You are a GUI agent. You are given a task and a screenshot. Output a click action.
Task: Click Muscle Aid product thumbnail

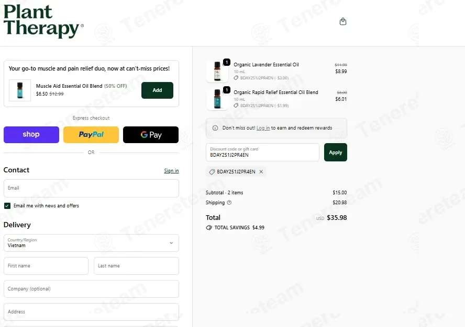click(20, 90)
